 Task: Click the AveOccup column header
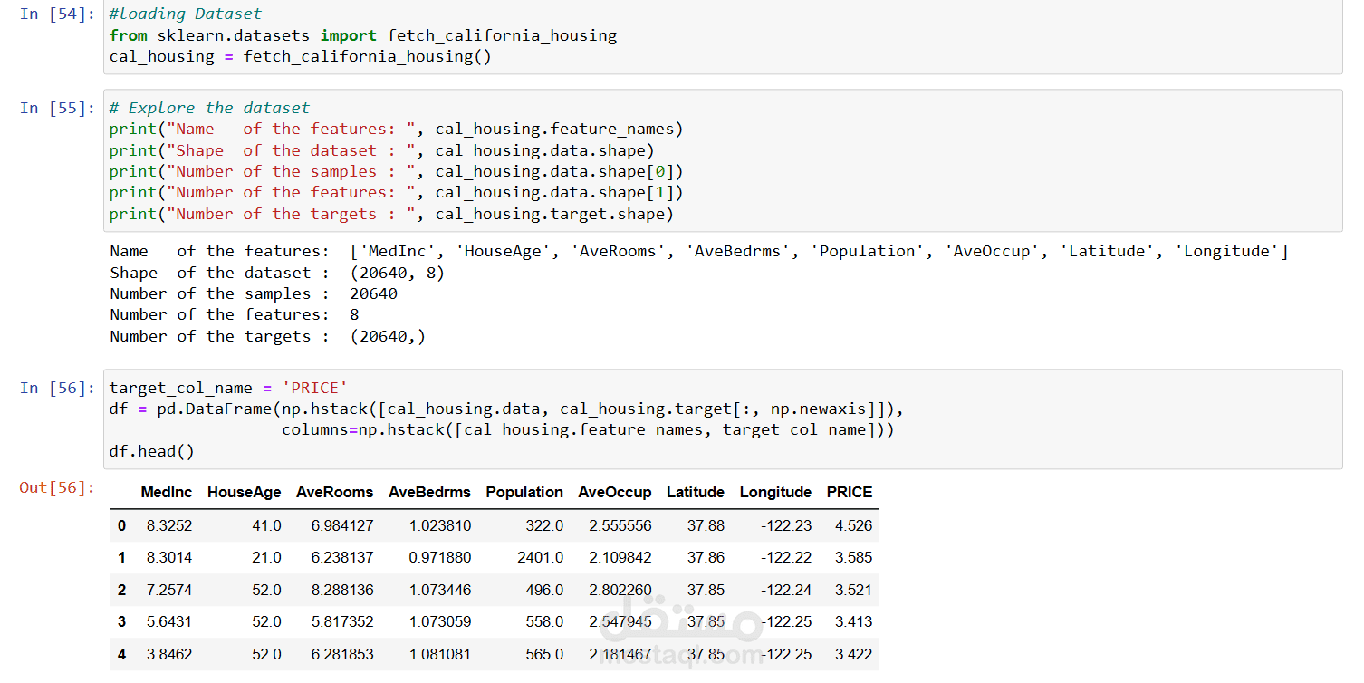(614, 493)
